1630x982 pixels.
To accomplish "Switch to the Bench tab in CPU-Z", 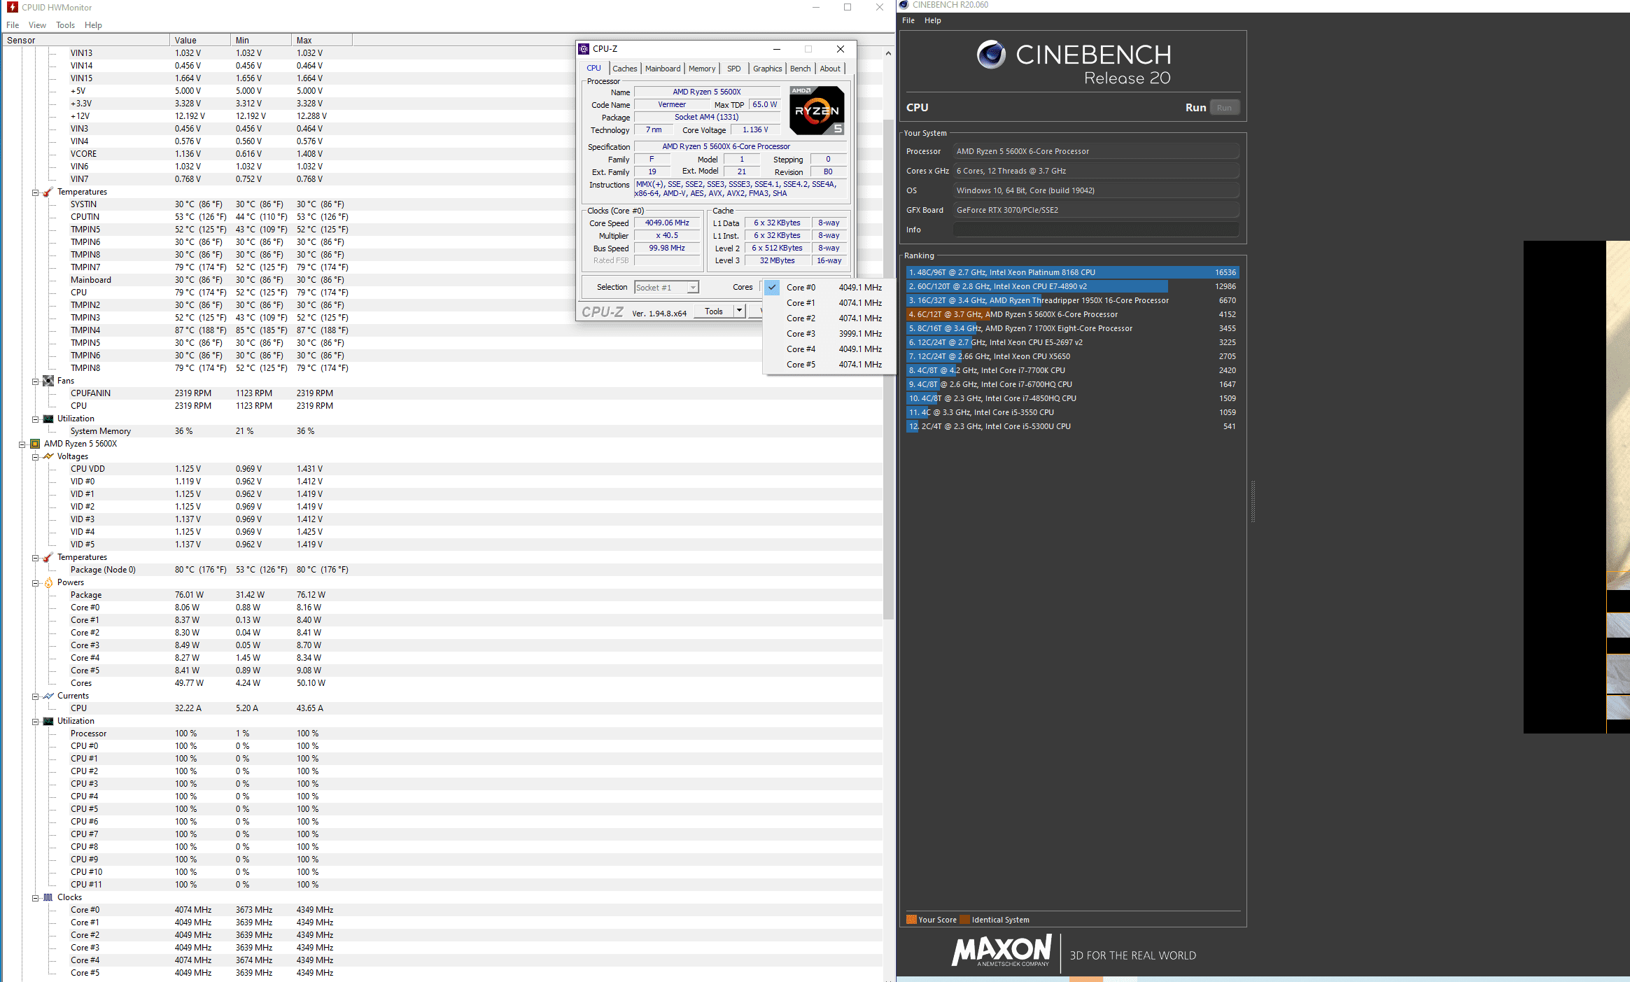I will tap(800, 69).
